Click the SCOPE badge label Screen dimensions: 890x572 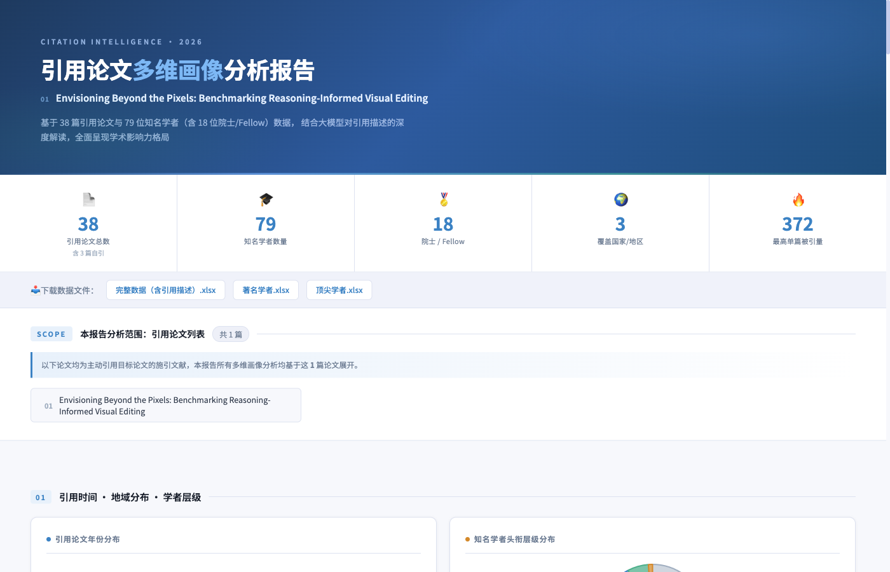click(x=51, y=334)
